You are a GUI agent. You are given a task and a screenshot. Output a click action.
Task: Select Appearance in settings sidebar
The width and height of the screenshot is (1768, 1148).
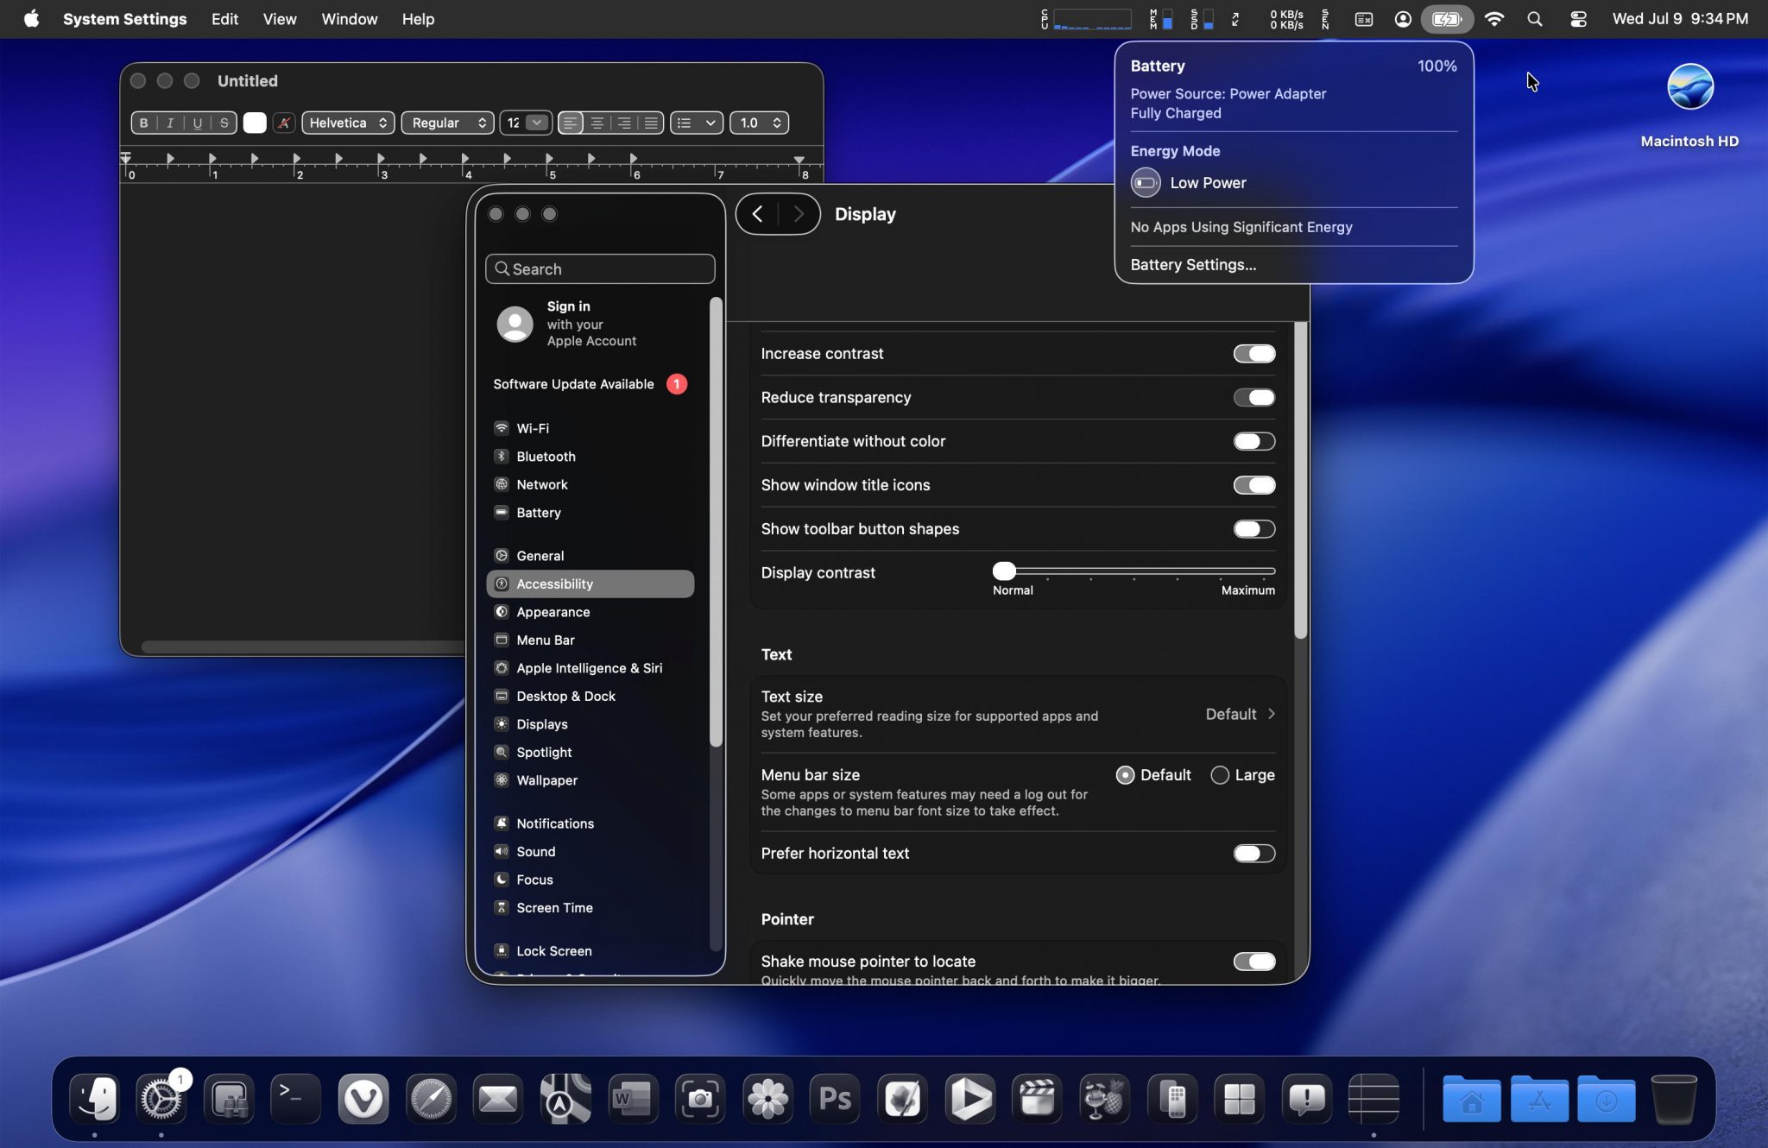coord(553,612)
